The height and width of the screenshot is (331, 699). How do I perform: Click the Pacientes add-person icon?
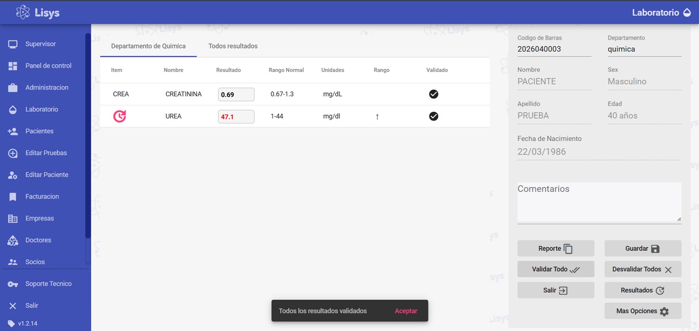point(13,131)
